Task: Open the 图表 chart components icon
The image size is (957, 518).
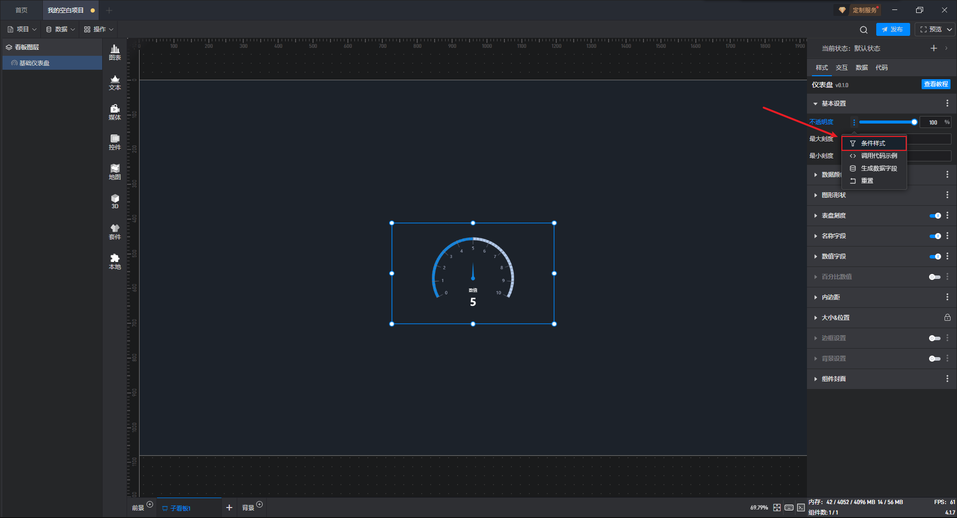Action: pyautogui.click(x=115, y=52)
